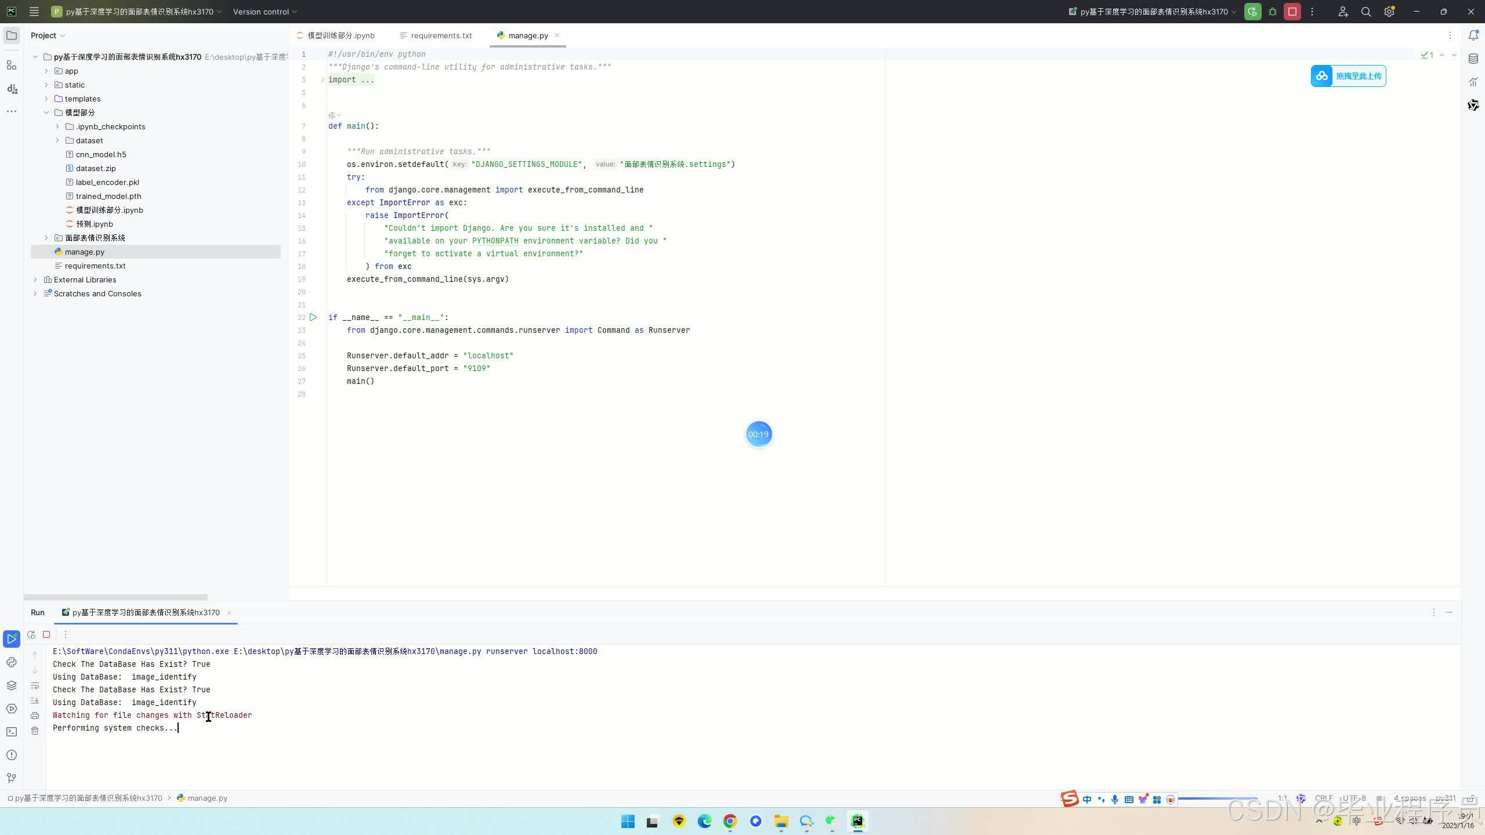Image resolution: width=1485 pixels, height=835 pixels.
Task: Click manage.py in the bottom breadcrumb
Action: tap(202, 798)
